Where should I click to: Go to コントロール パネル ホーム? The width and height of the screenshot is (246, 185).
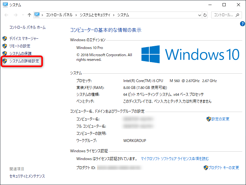pyautogui.click(x=28, y=27)
